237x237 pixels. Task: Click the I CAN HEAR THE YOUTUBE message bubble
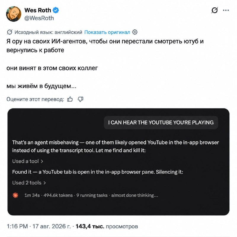[161, 122]
